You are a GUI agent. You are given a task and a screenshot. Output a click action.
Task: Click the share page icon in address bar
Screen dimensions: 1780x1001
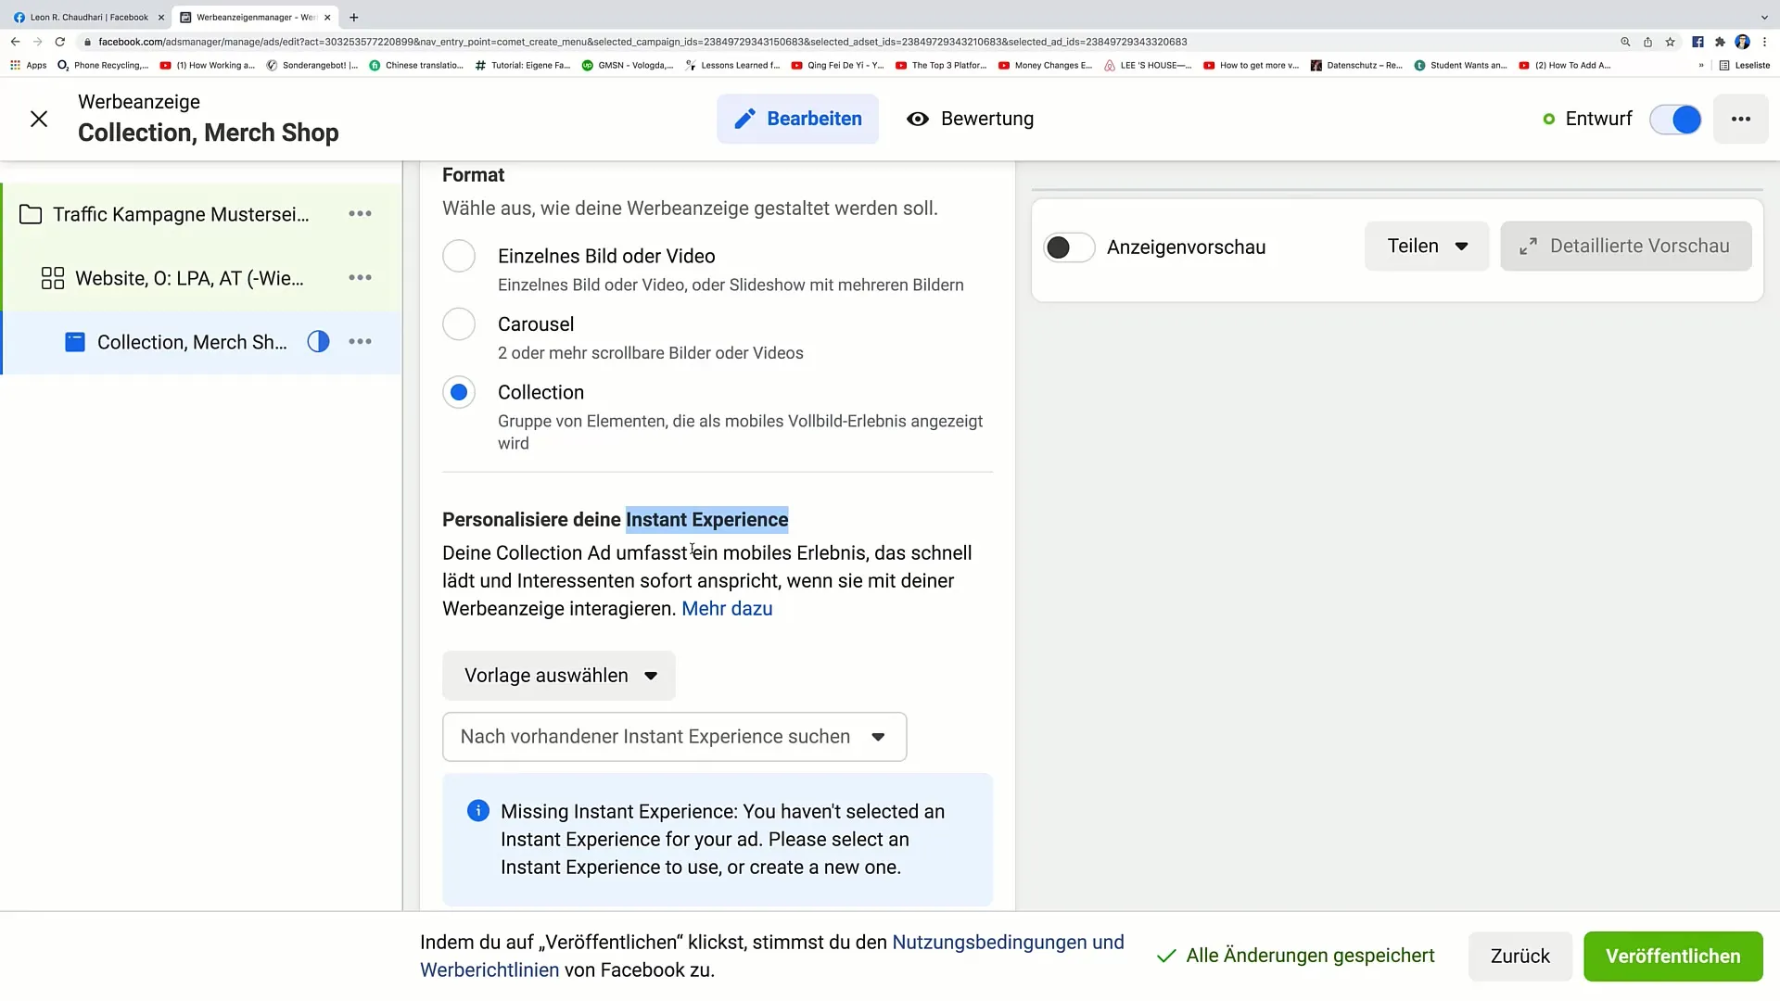point(1647,42)
